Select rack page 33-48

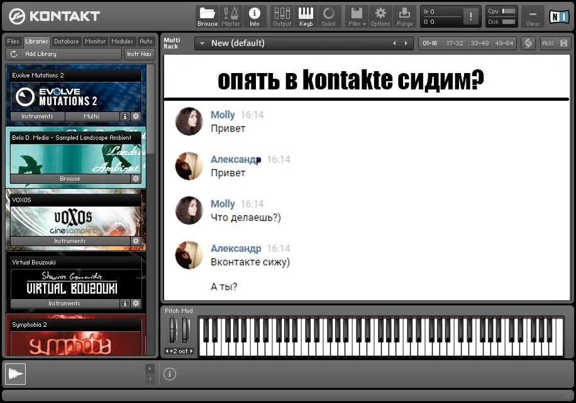pos(480,43)
